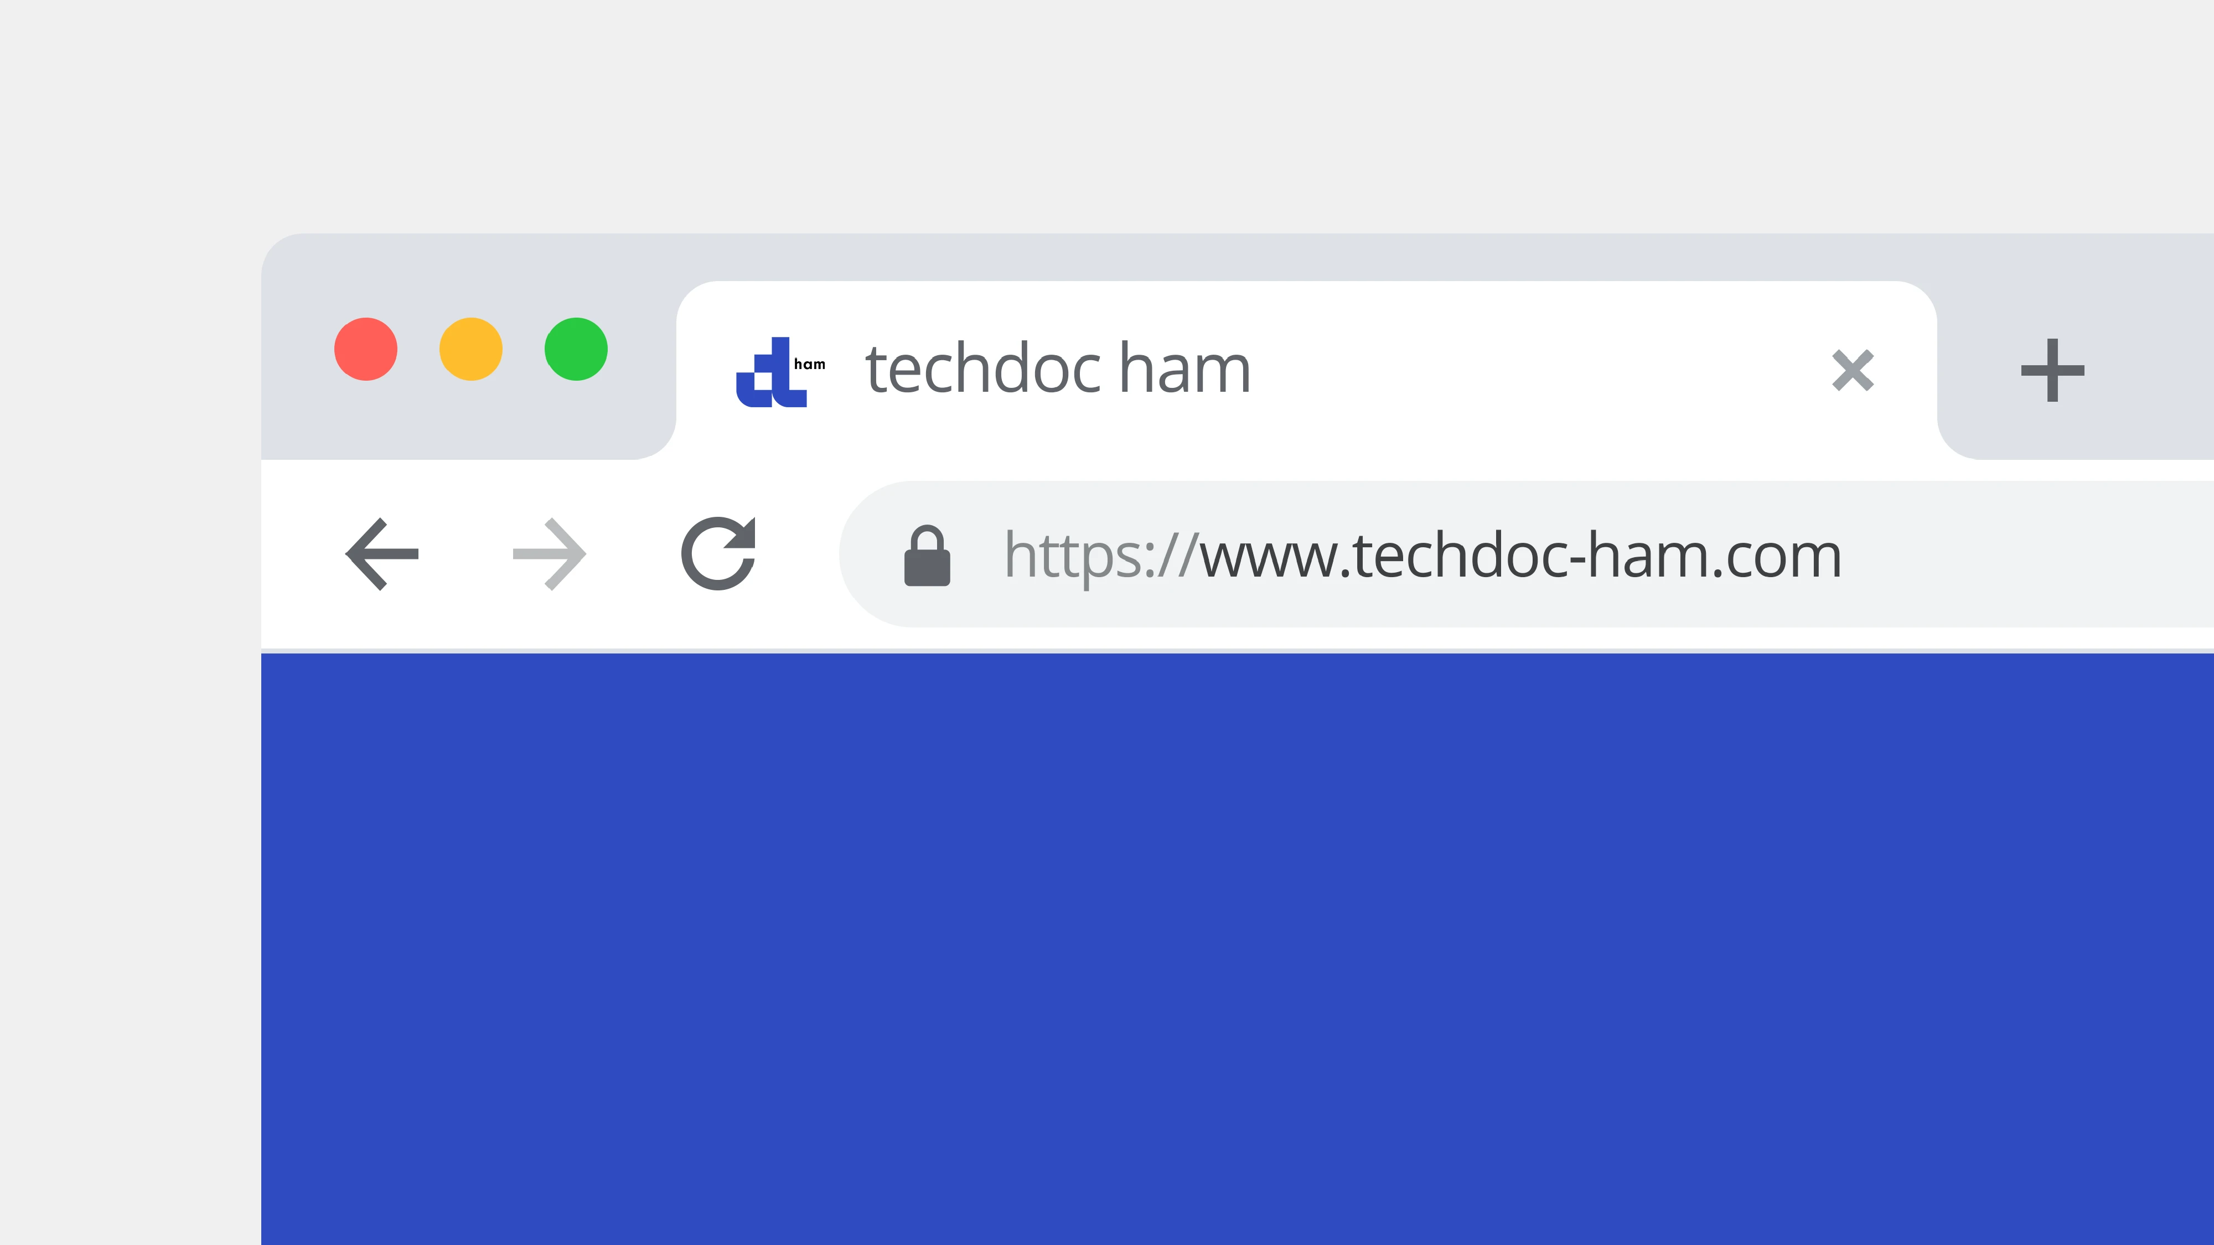Click the https:// prefix in the URL

coord(1101,557)
